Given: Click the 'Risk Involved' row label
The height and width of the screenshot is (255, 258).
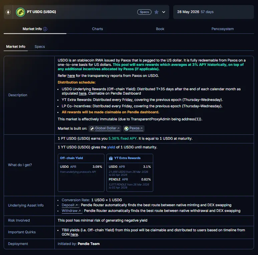Looking at the screenshot, I should pyautogui.click(x=19, y=220).
